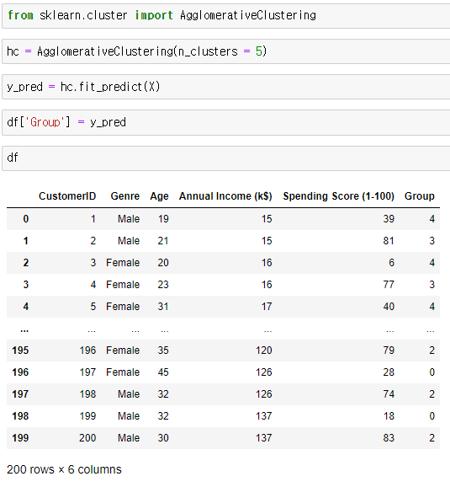This screenshot has height=487, width=450.
Task: Click the Spending Score (1-100) column header
Action: (x=339, y=196)
